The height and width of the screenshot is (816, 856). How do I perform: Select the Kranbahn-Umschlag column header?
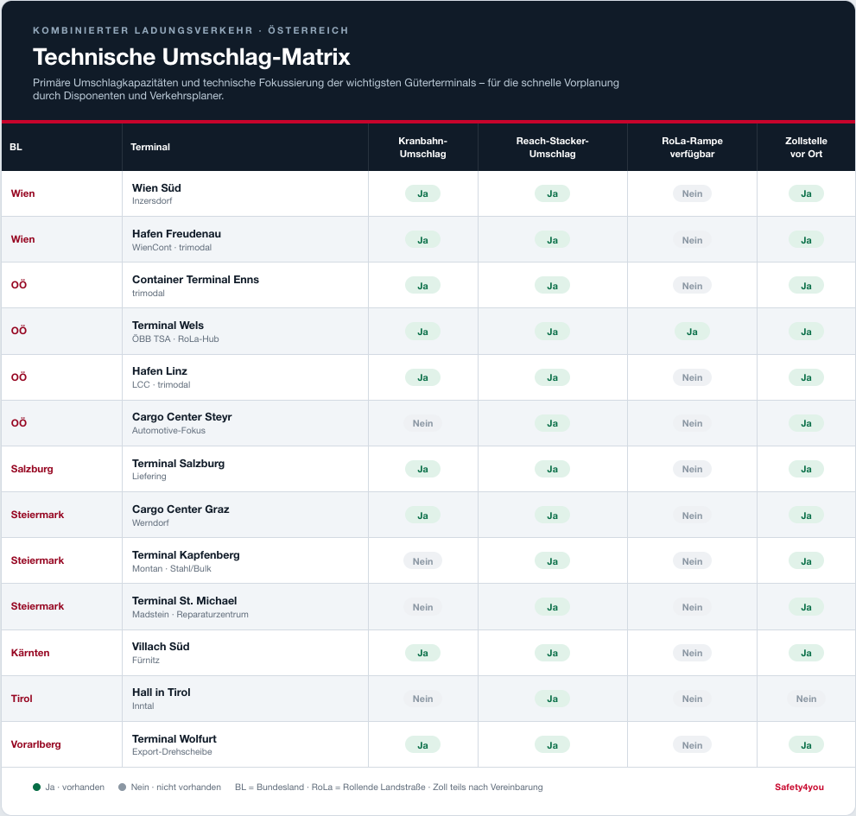pos(422,148)
